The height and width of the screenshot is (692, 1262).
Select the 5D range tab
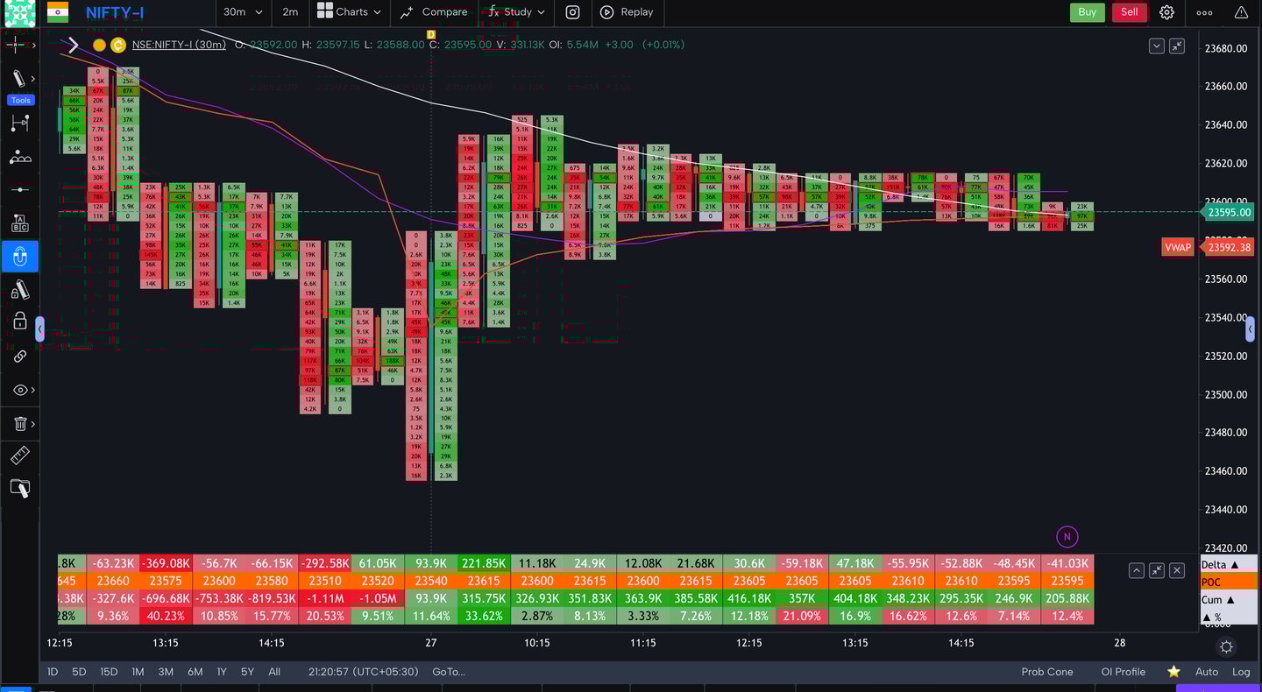[x=79, y=672]
